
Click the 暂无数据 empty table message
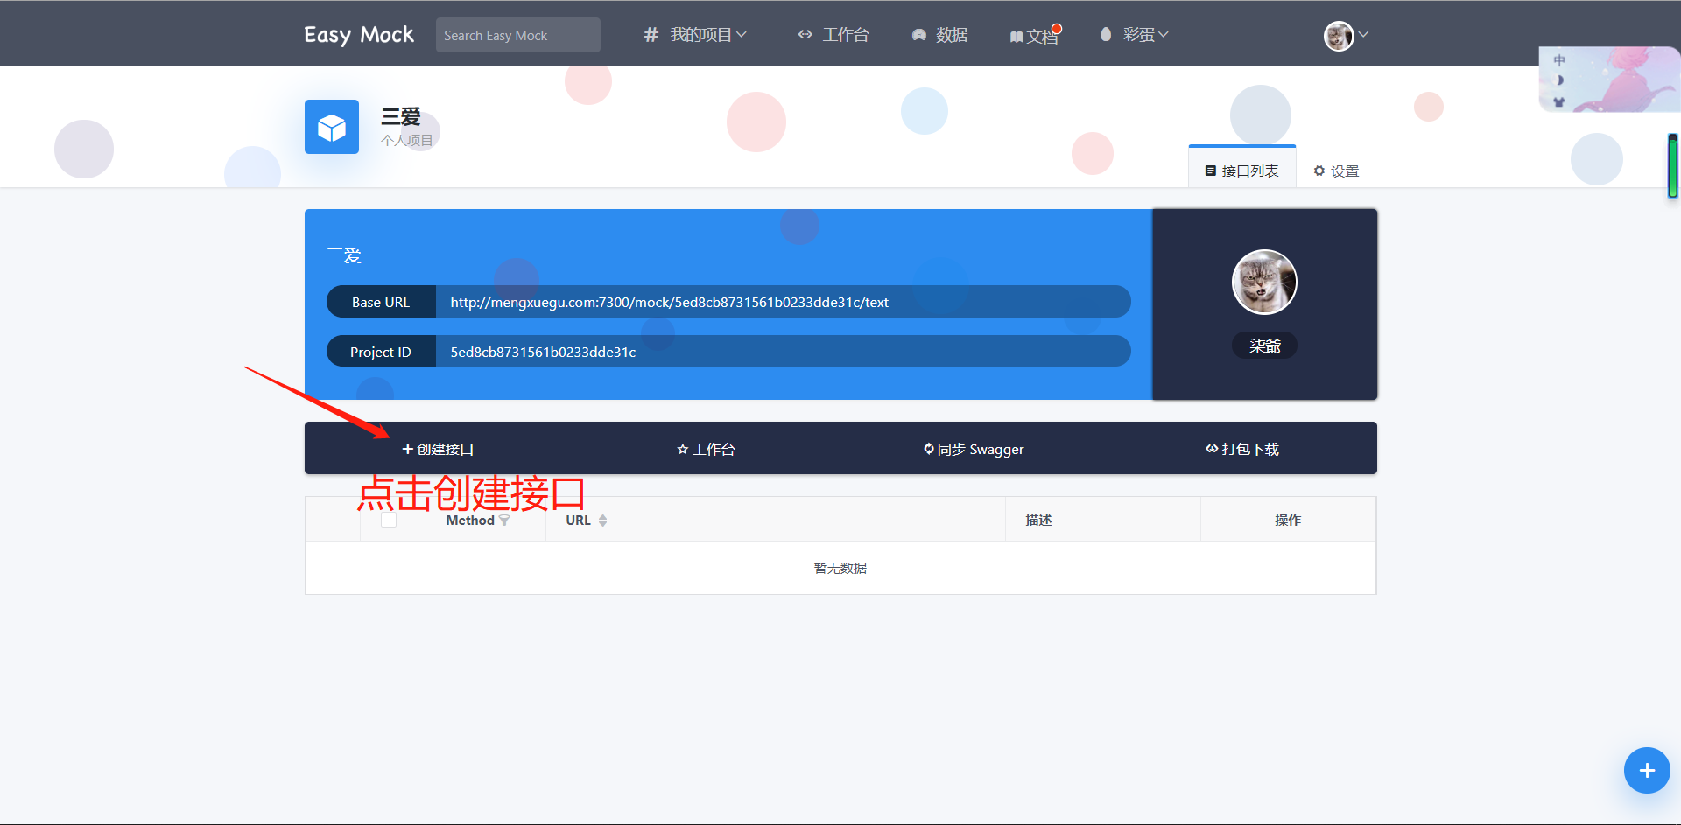click(x=840, y=568)
